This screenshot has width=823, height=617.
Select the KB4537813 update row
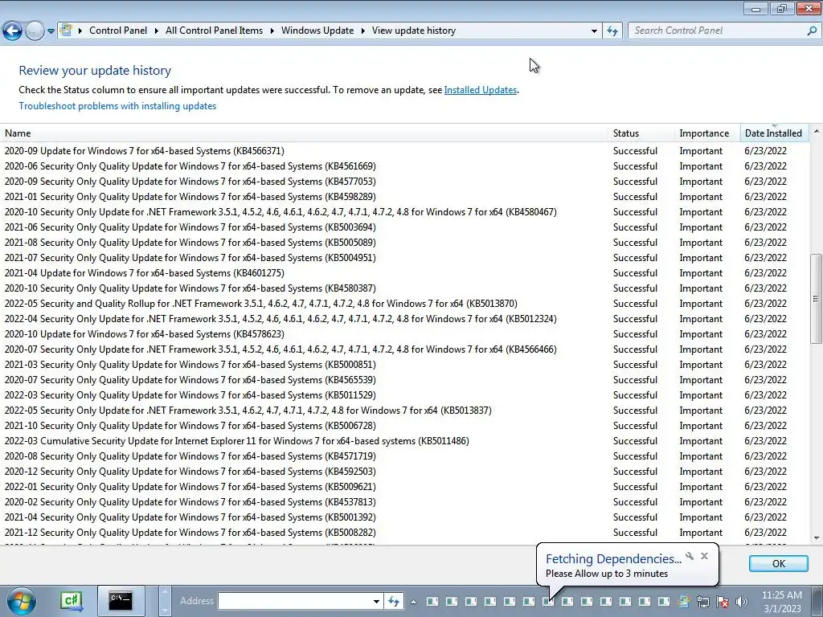(404, 501)
